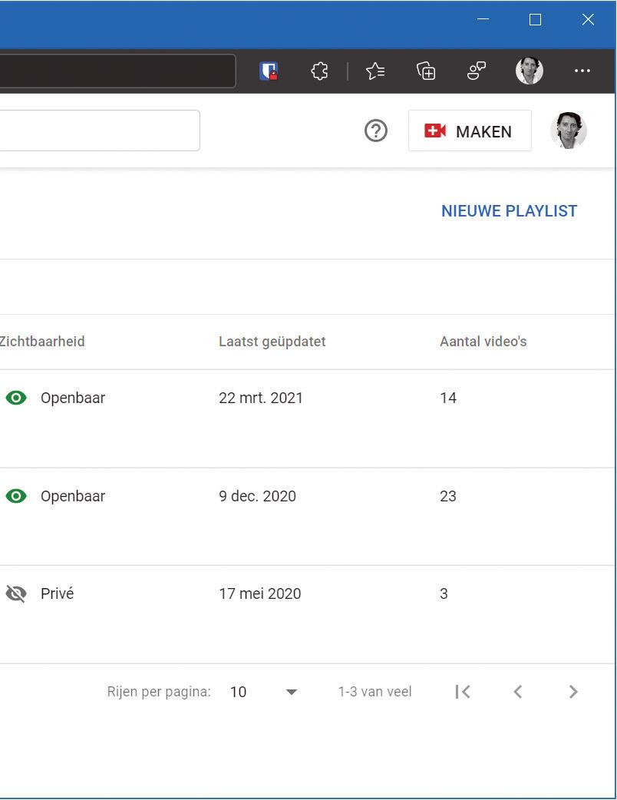
Task: Expand the Rijen per pagina dropdown
Action: [x=264, y=692]
